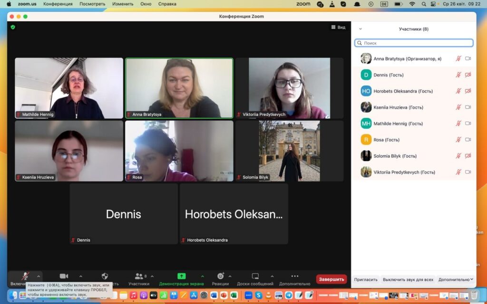Viewport: 487px width, 304px height.
Task: Expand video options arrow next to camera
Action: (80, 276)
